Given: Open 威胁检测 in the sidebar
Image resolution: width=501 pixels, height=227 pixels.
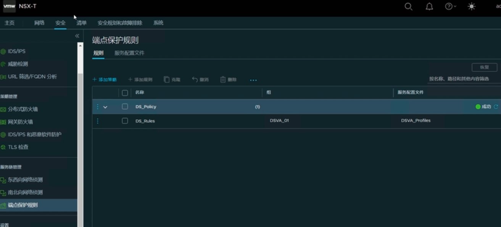Looking at the screenshot, I should (x=18, y=64).
